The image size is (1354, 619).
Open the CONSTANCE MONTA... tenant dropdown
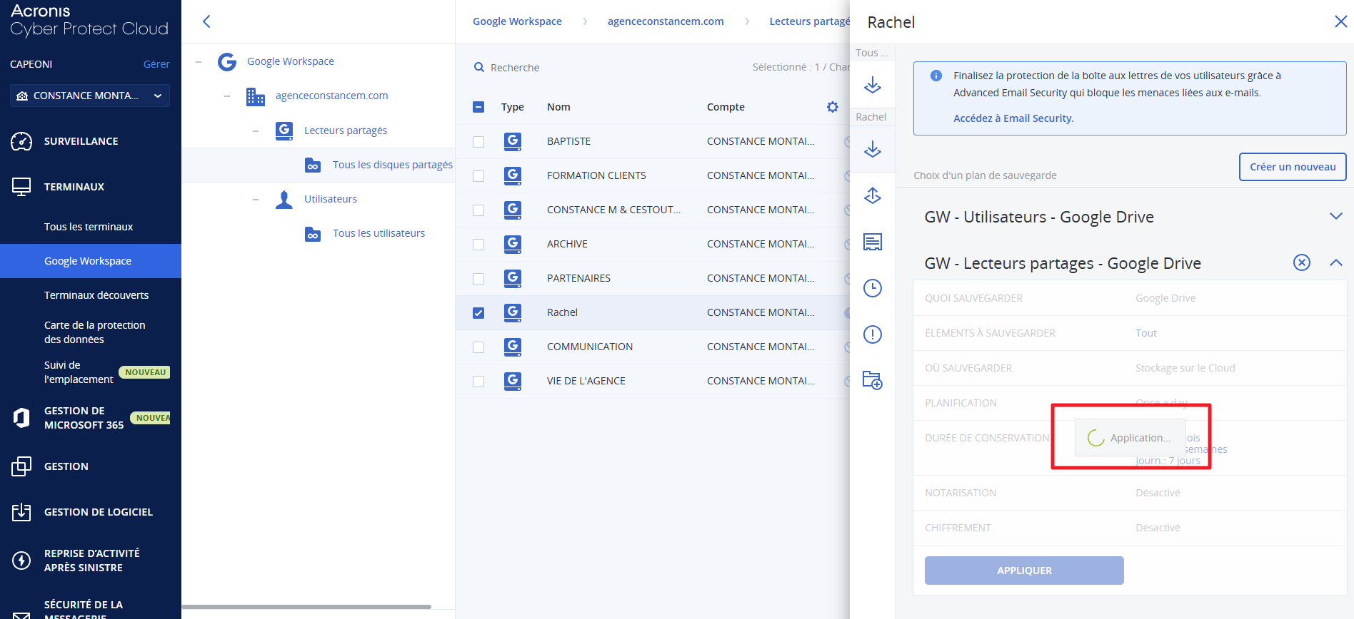pyautogui.click(x=90, y=96)
